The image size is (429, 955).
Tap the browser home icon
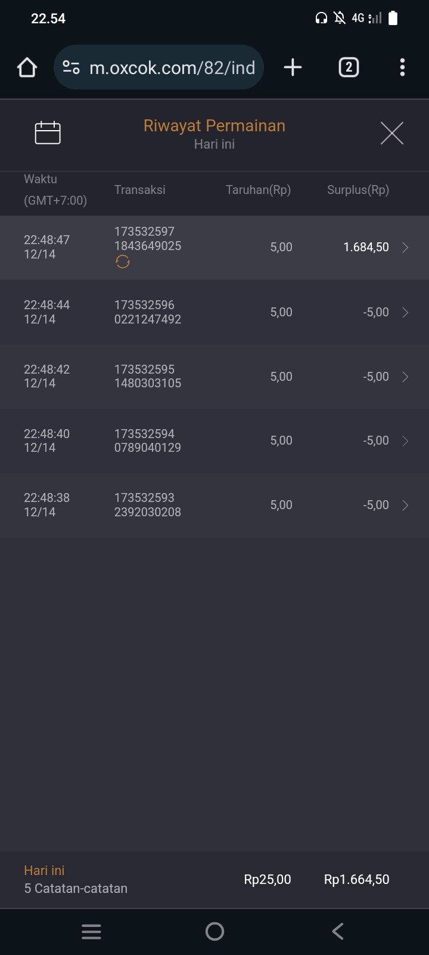(27, 67)
